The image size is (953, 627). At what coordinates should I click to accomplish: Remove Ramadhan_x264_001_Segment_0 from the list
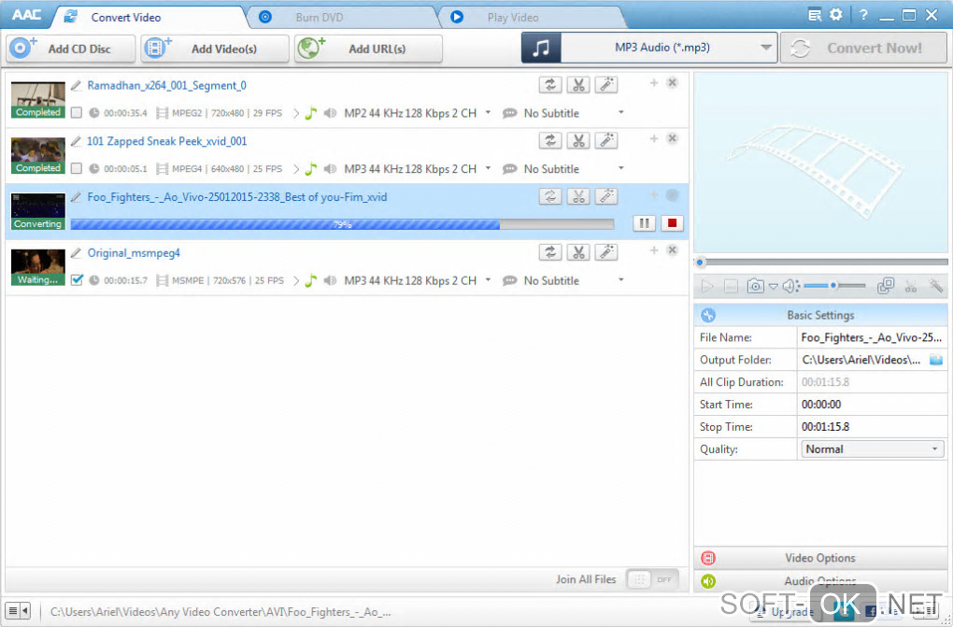[x=672, y=83]
